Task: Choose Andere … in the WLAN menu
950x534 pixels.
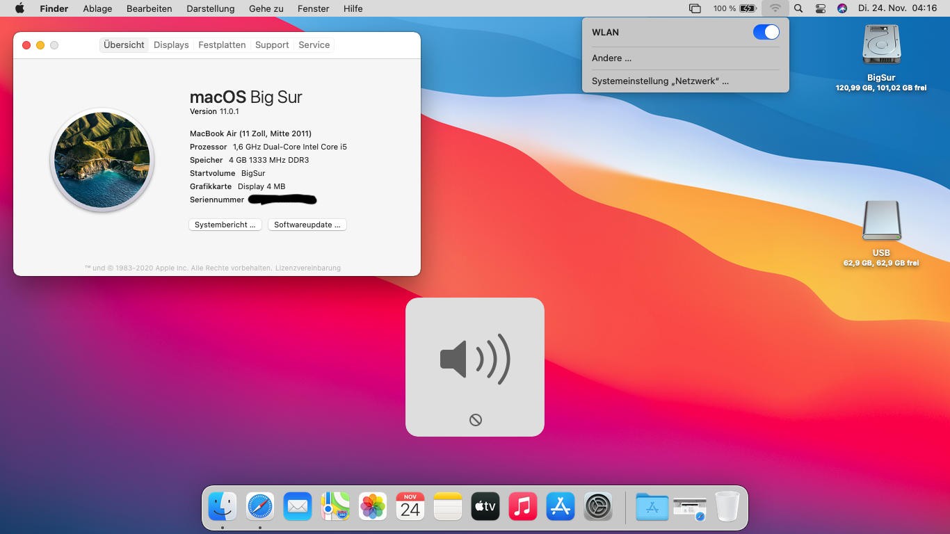Action: tap(686, 58)
